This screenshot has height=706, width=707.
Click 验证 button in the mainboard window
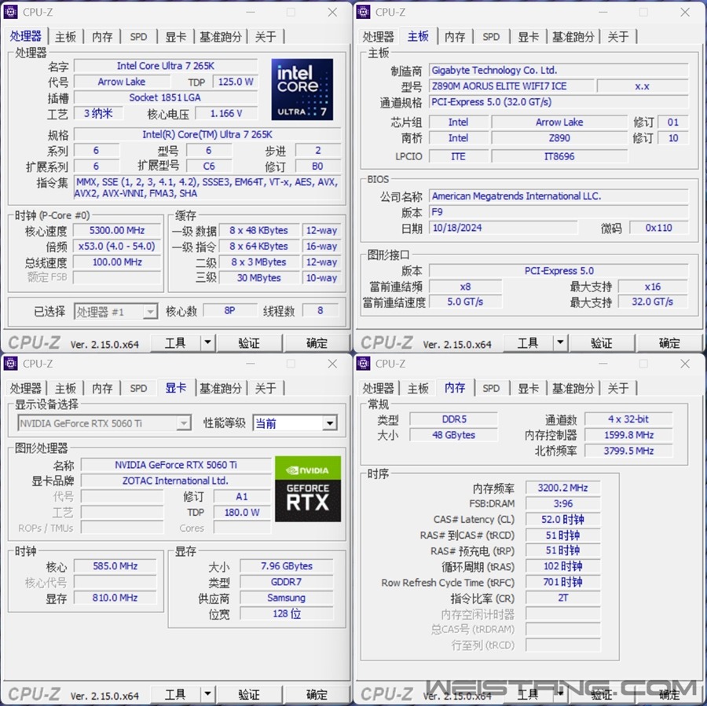(602, 342)
